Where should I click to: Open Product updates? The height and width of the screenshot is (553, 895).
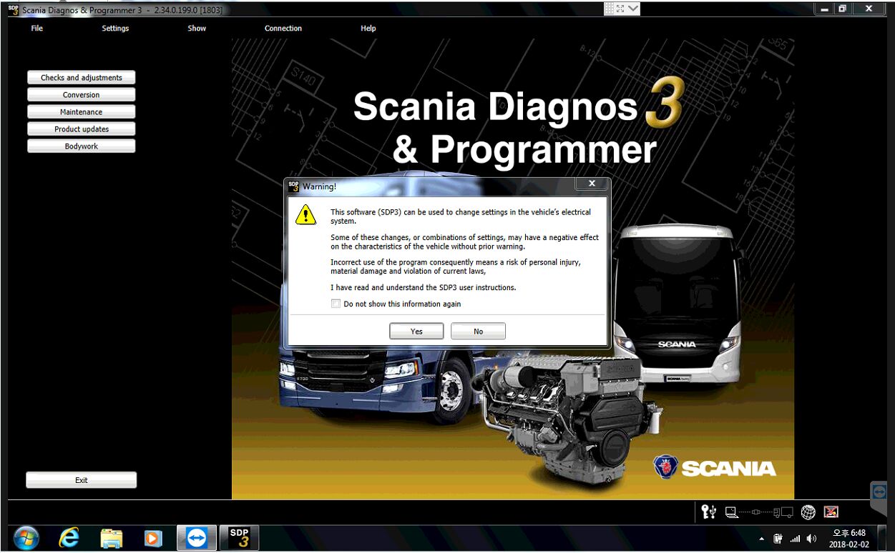pos(82,129)
